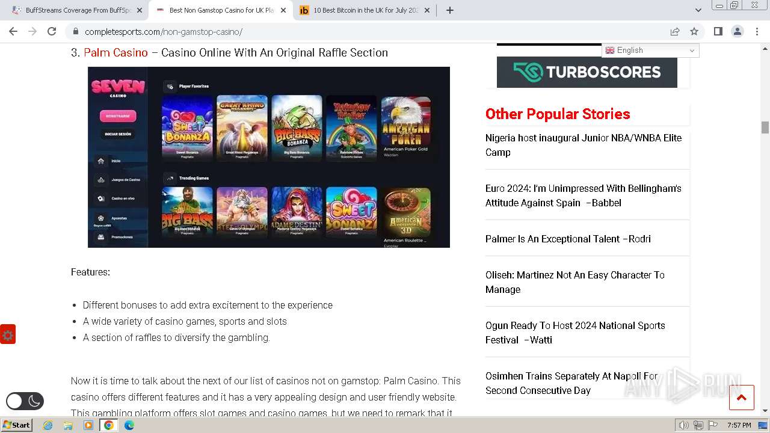Viewport: 770px width, 433px height.
Task: Toggle the dark mode switch
Action: coord(25,401)
